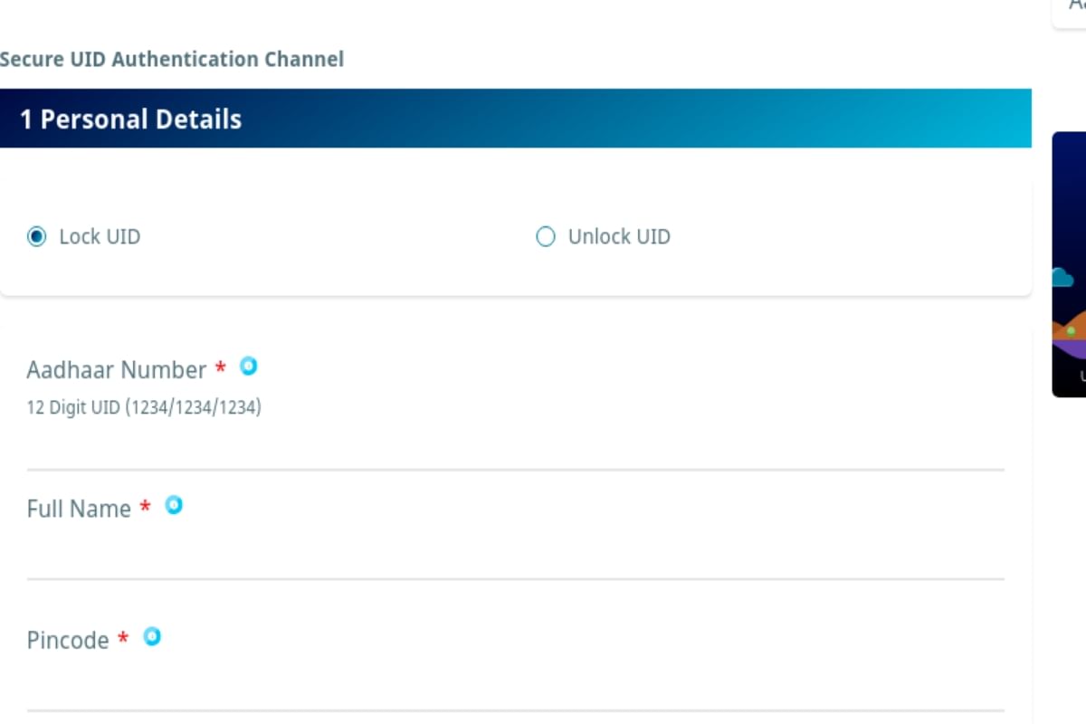The height and width of the screenshot is (724, 1086).
Task: Click the Pincode info icon
Action: tap(152, 637)
